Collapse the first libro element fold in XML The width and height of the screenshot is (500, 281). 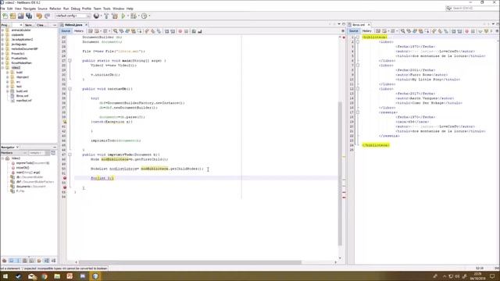click(x=358, y=41)
